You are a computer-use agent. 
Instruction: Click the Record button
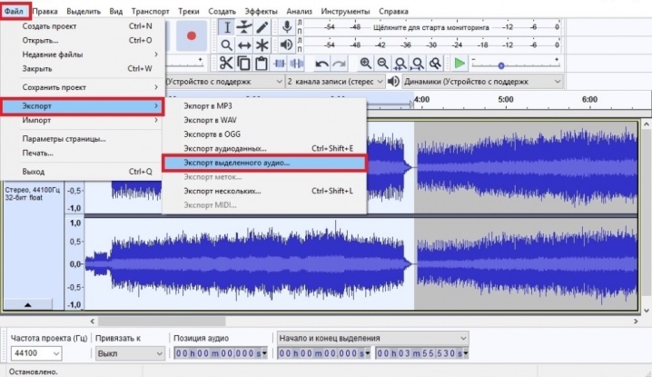(192, 35)
